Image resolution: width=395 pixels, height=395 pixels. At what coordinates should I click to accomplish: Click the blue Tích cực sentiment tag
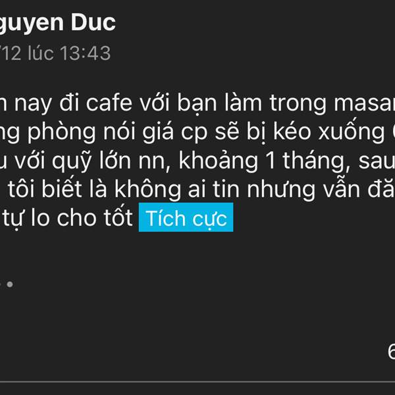pos(186,217)
